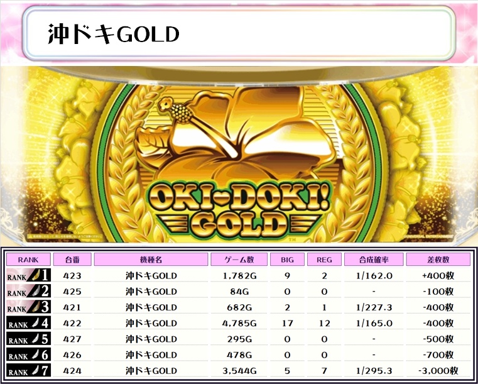478x384 pixels.
Task: Click the +400枚 difference value
Action: coord(438,276)
